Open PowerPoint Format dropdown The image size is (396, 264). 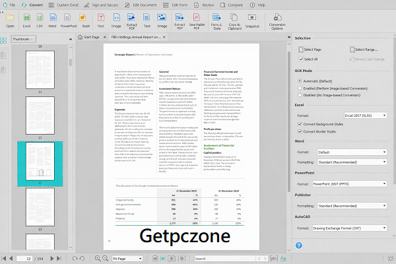350,184
